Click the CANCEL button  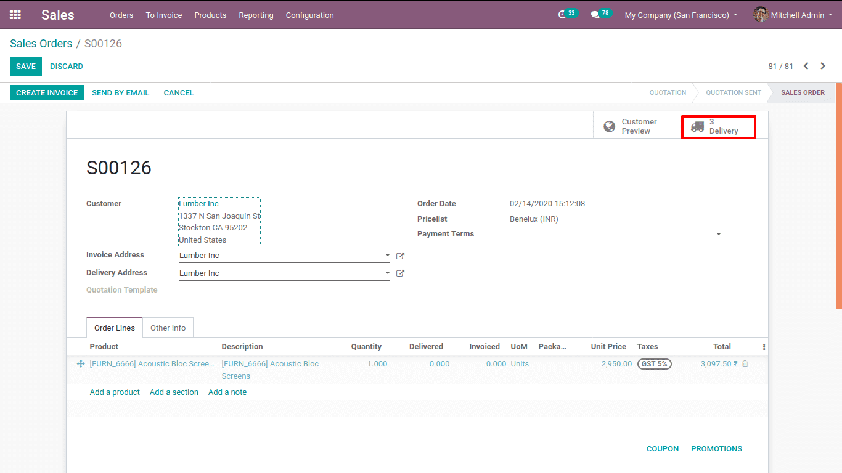pos(179,93)
